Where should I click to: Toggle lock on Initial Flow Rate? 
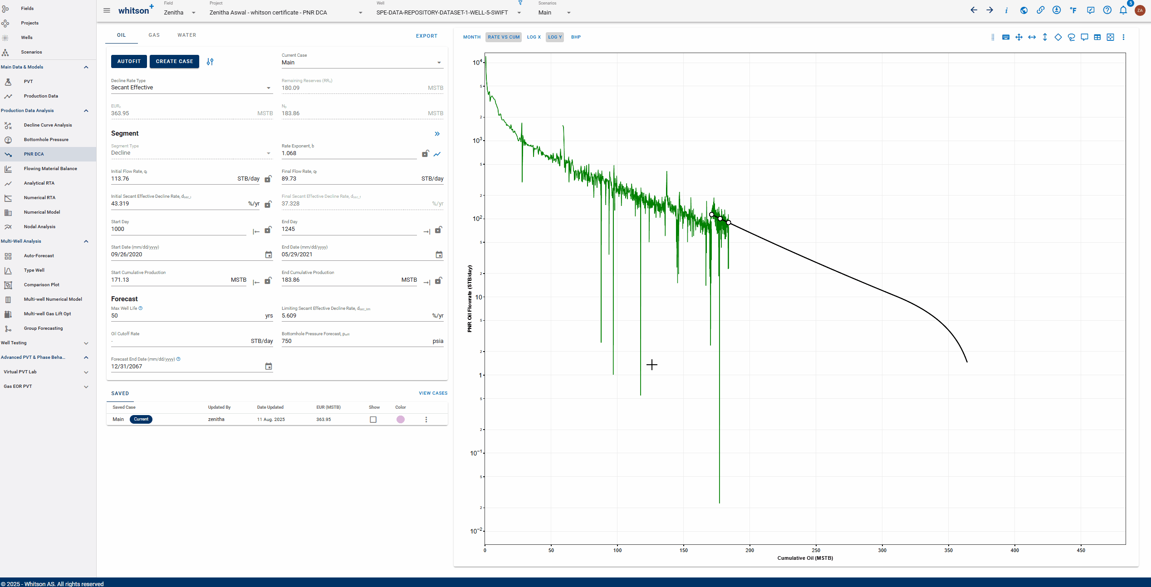pyautogui.click(x=268, y=179)
